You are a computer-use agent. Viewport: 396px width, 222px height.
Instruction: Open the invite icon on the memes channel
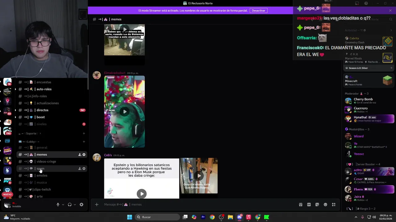click(80, 154)
